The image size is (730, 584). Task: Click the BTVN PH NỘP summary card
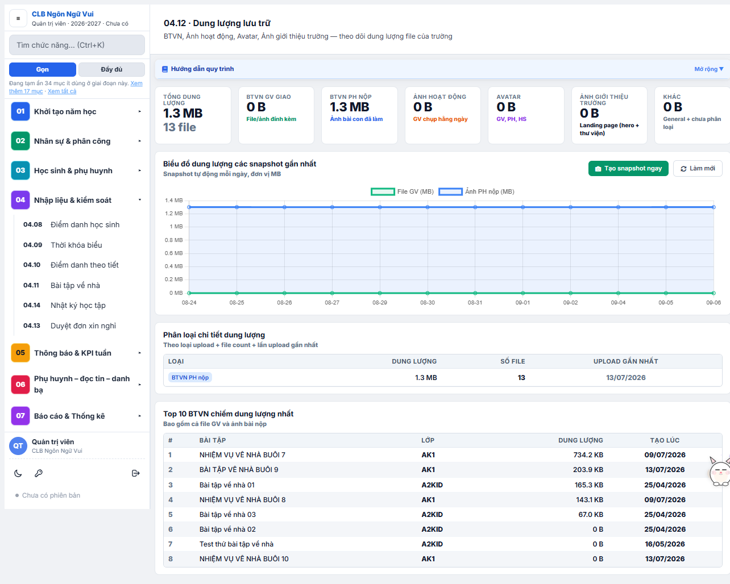coord(359,115)
